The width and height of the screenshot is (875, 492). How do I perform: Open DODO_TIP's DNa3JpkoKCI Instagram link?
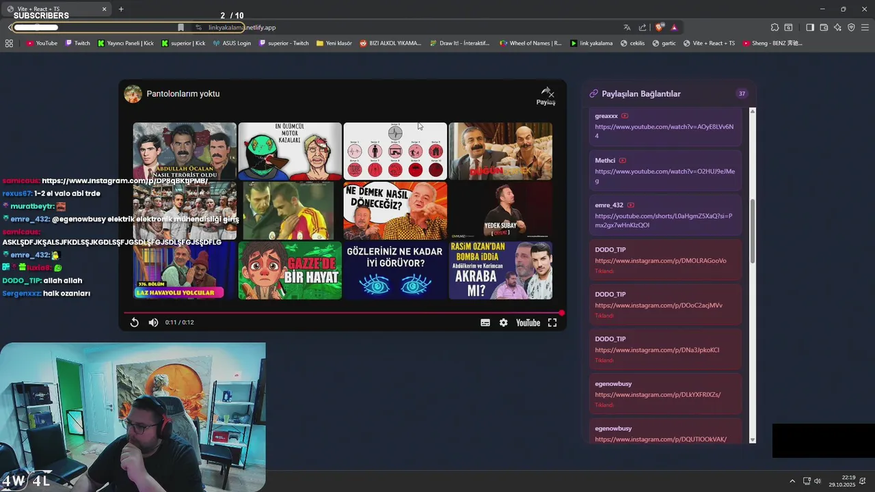(657, 350)
